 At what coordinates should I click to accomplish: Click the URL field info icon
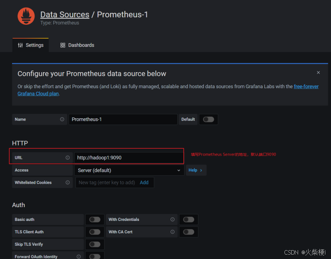[x=67, y=158]
